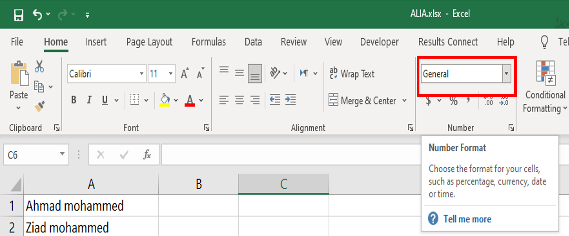The width and height of the screenshot is (569, 236).
Task: Select the Data tab
Action: point(253,42)
